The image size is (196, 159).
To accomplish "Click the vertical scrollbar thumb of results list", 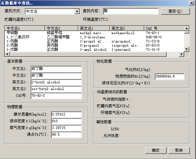I will (x=186, y=32).
